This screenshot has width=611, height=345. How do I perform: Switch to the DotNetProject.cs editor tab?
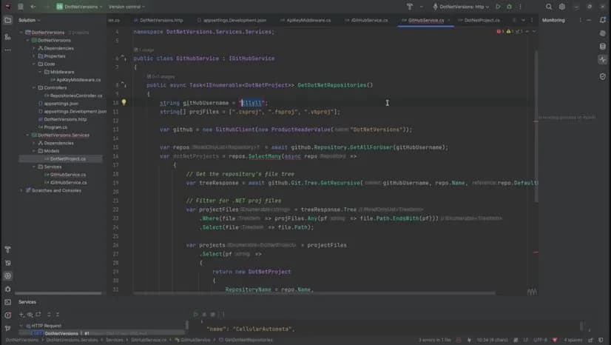point(482,20)
